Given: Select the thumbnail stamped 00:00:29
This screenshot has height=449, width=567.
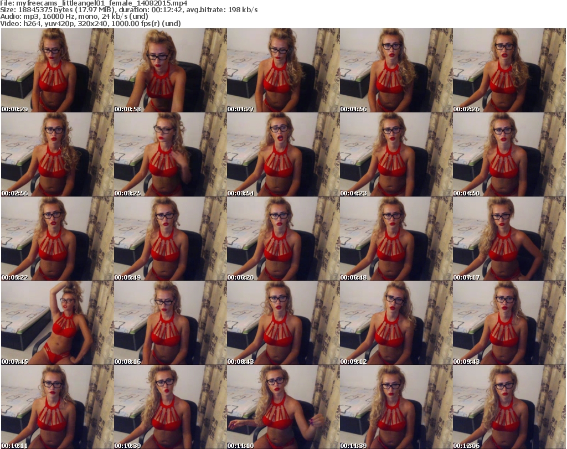Looking at the screenshot, I should click(58, 70).
